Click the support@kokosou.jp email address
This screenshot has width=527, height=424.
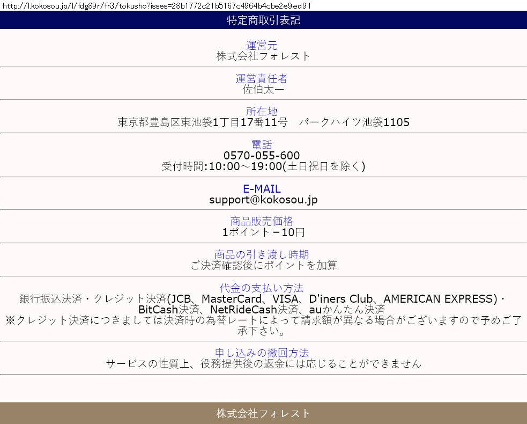pos(263,200)
